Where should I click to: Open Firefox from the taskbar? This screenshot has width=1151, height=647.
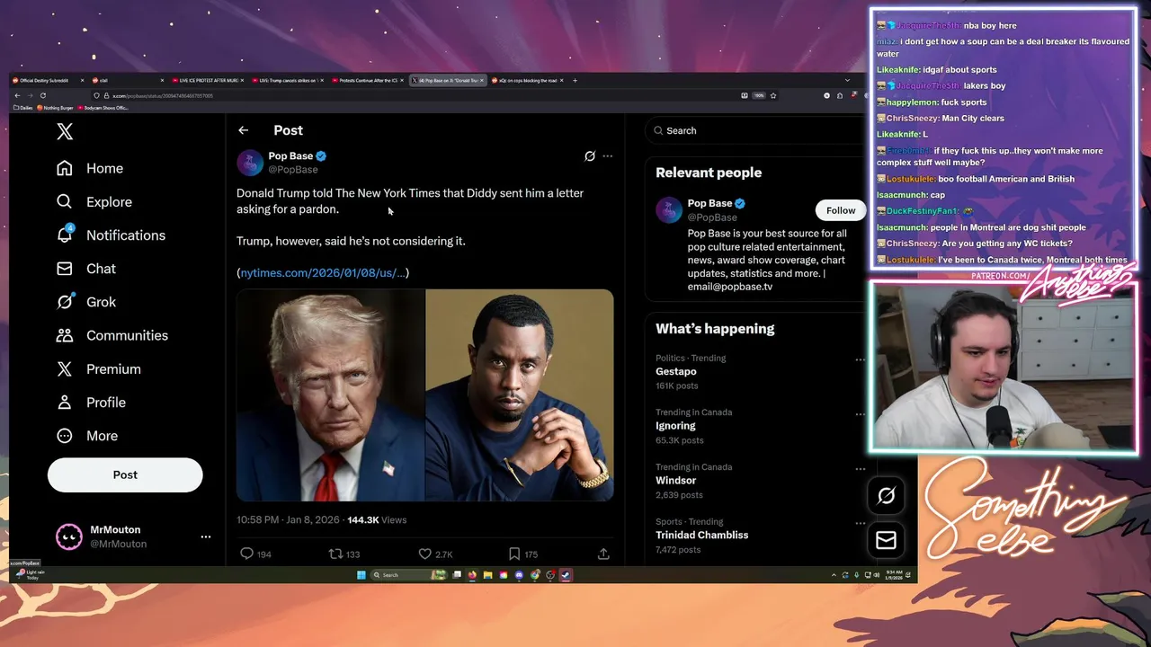click(x=471, y=575)
